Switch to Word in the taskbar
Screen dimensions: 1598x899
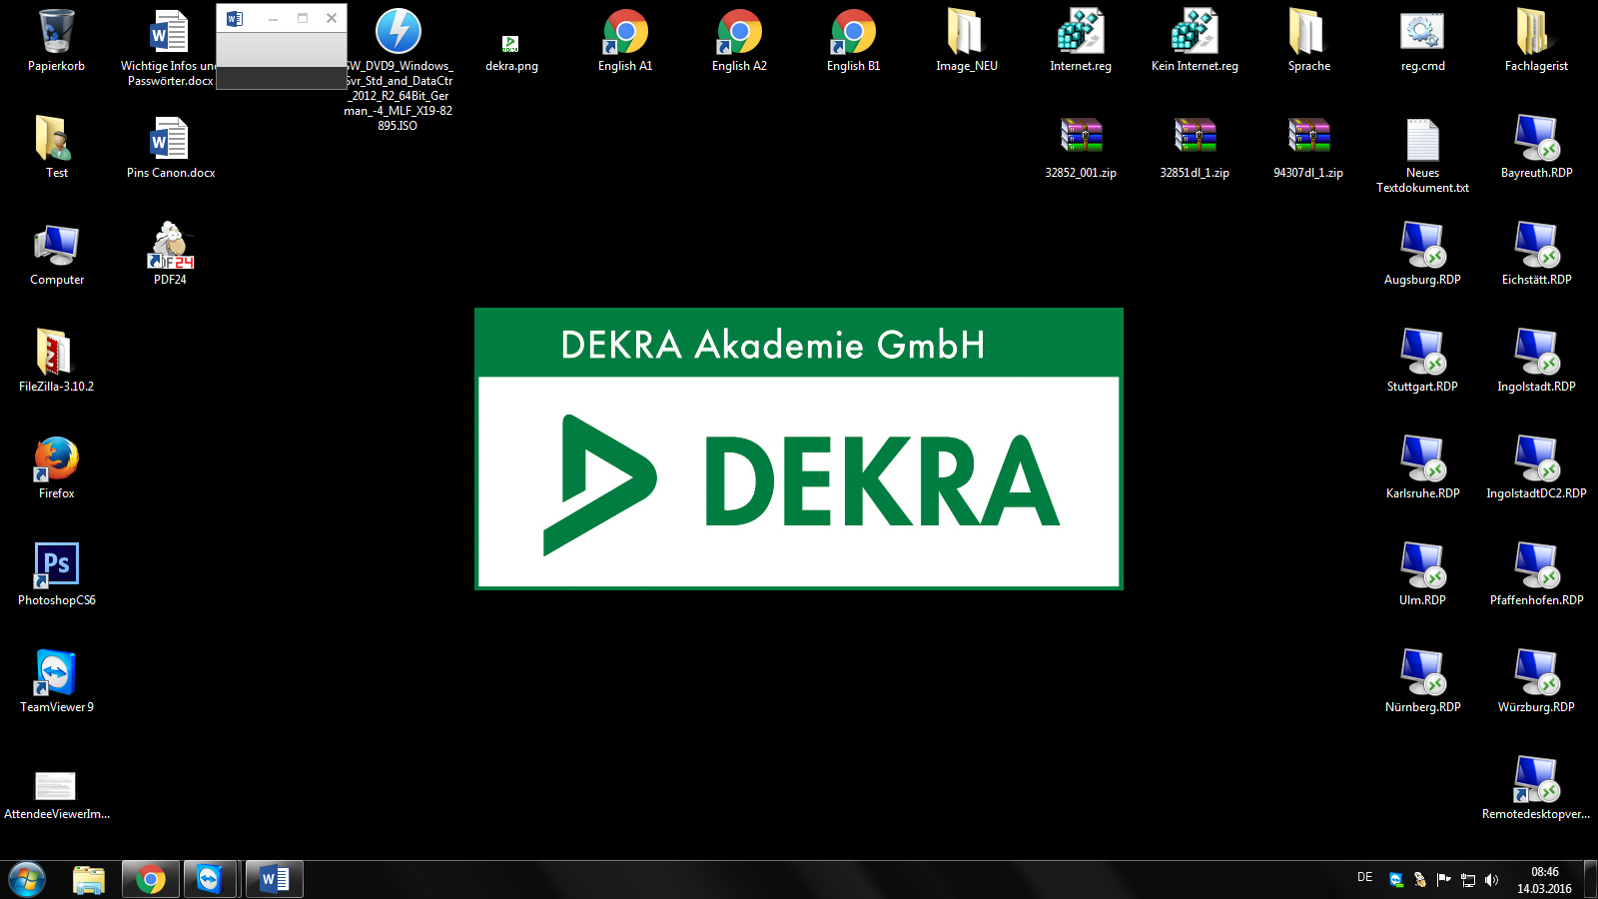(x=274, y=879)
